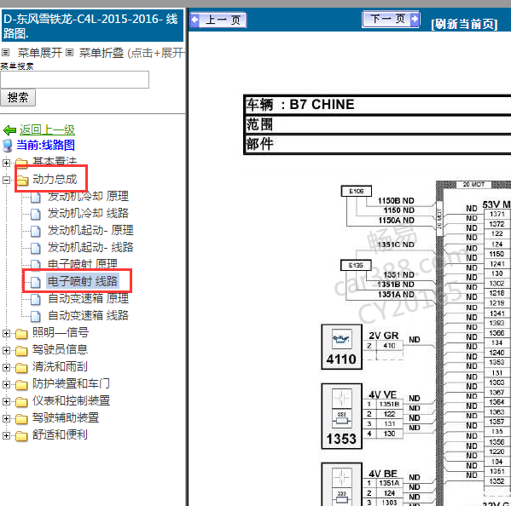Click 当前:线路图 label
The image size is (511, 506).
[x=45, y=145]
